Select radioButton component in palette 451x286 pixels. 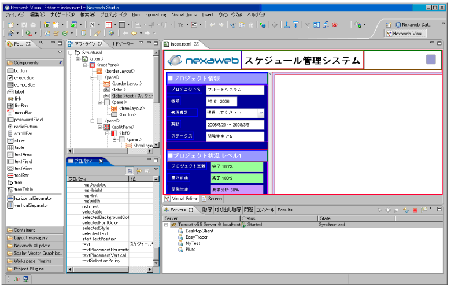23,127
